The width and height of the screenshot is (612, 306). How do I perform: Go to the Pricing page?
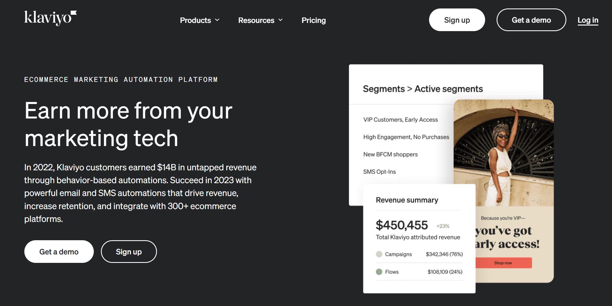[x=314, y=20]
